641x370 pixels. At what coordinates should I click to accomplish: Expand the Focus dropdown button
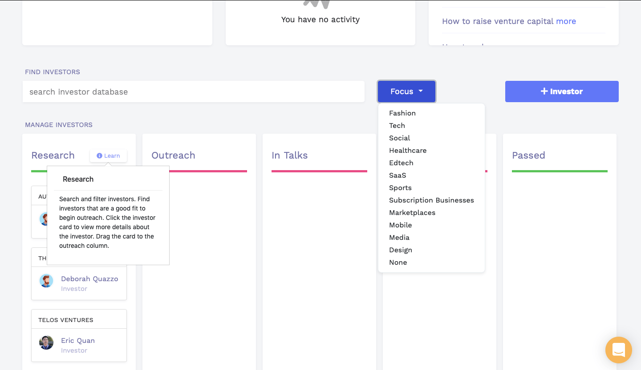click(406, 92)
